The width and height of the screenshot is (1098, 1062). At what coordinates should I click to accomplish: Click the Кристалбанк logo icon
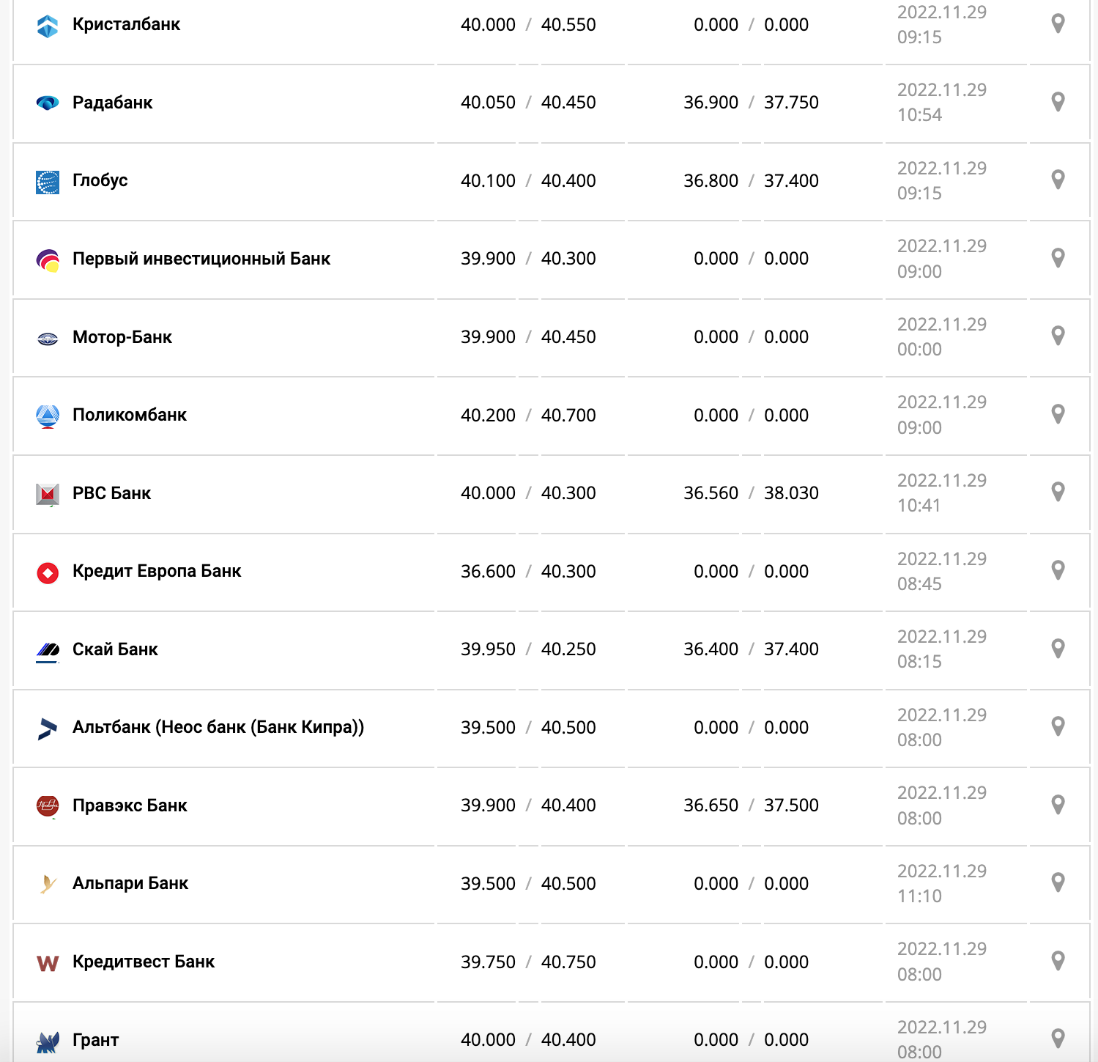tap(48, 26)
